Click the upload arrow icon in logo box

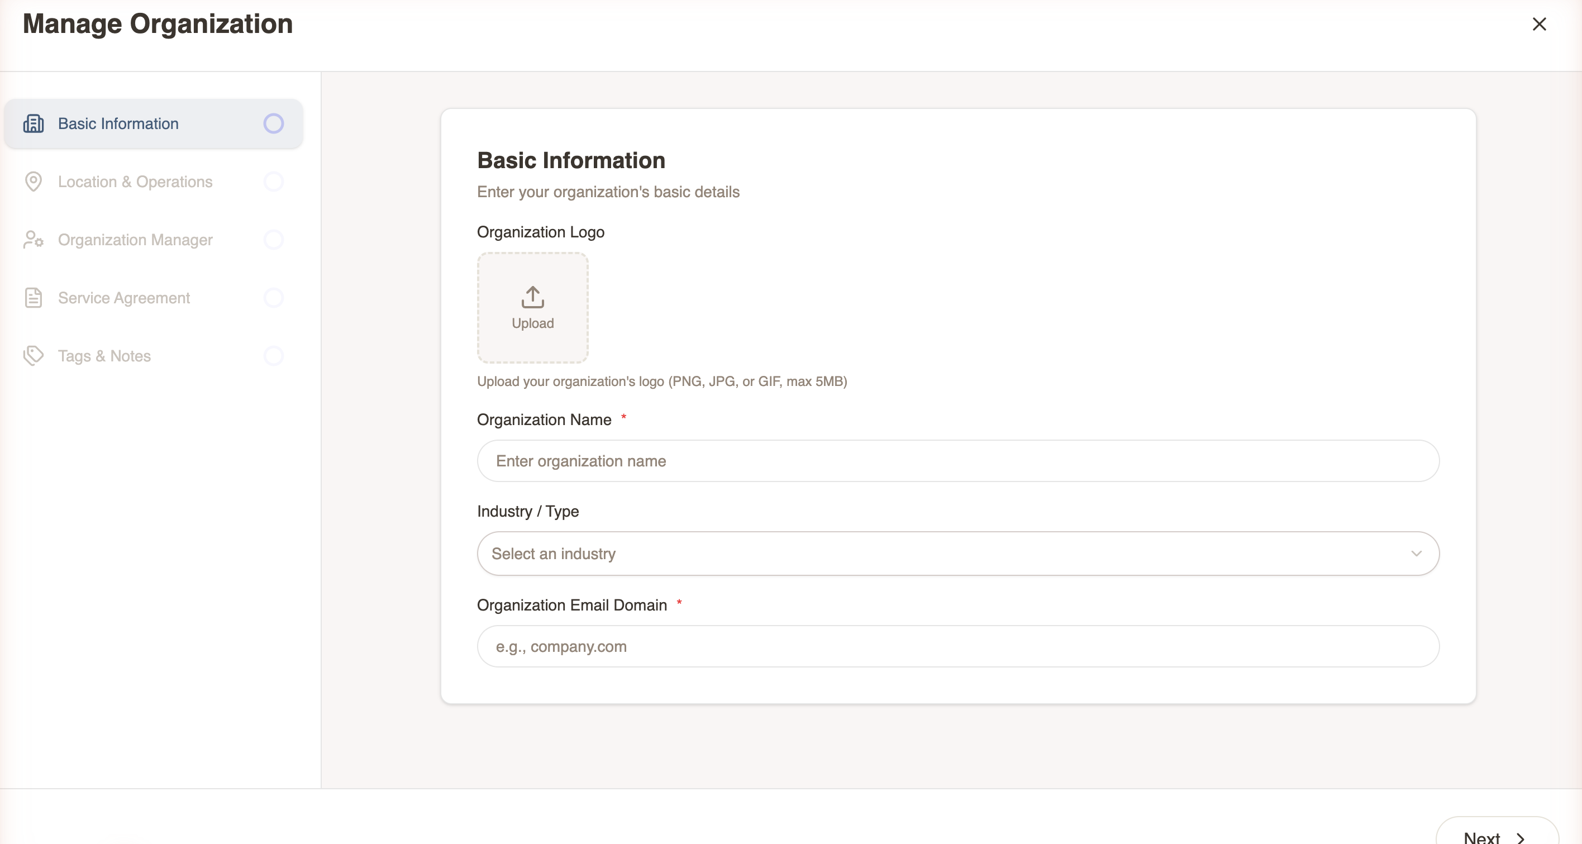coord(532,297)
